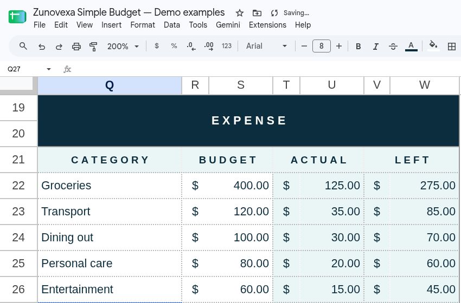This screenshot has height=303, width=461.
Task: Open the Data menu
Action: pos(172,25)
